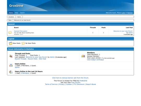Open the RSS Feed link
Viewport: 141px width, 106px height.
(43, 59)
